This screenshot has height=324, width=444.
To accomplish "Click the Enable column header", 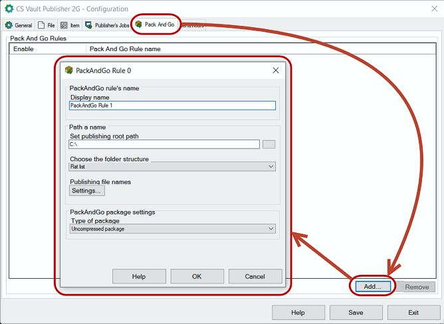I will (x=48, y=48).
